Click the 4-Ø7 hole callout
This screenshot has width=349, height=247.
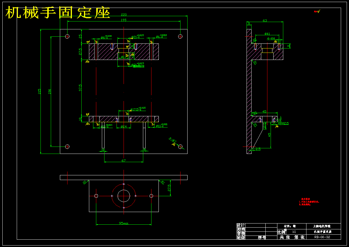(x=173, y=140)
